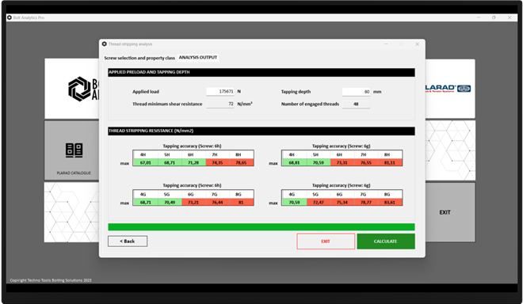Click Number of engaged threads field 48

click(x=356, y=104)
